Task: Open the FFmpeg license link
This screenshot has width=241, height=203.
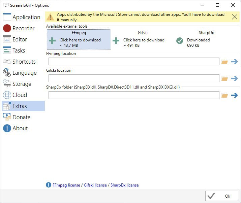Action: point(66,185)
